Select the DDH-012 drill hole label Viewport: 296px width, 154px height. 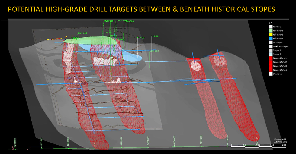point(154,51)
